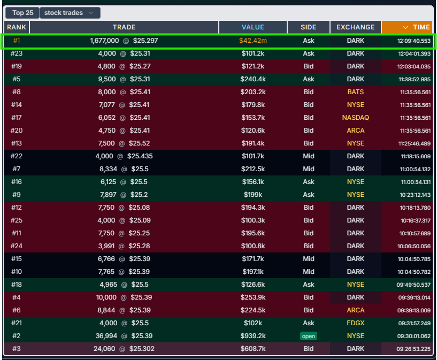Click value $191.4k
The image size is (437, 360).
click(x=253, y=143)
